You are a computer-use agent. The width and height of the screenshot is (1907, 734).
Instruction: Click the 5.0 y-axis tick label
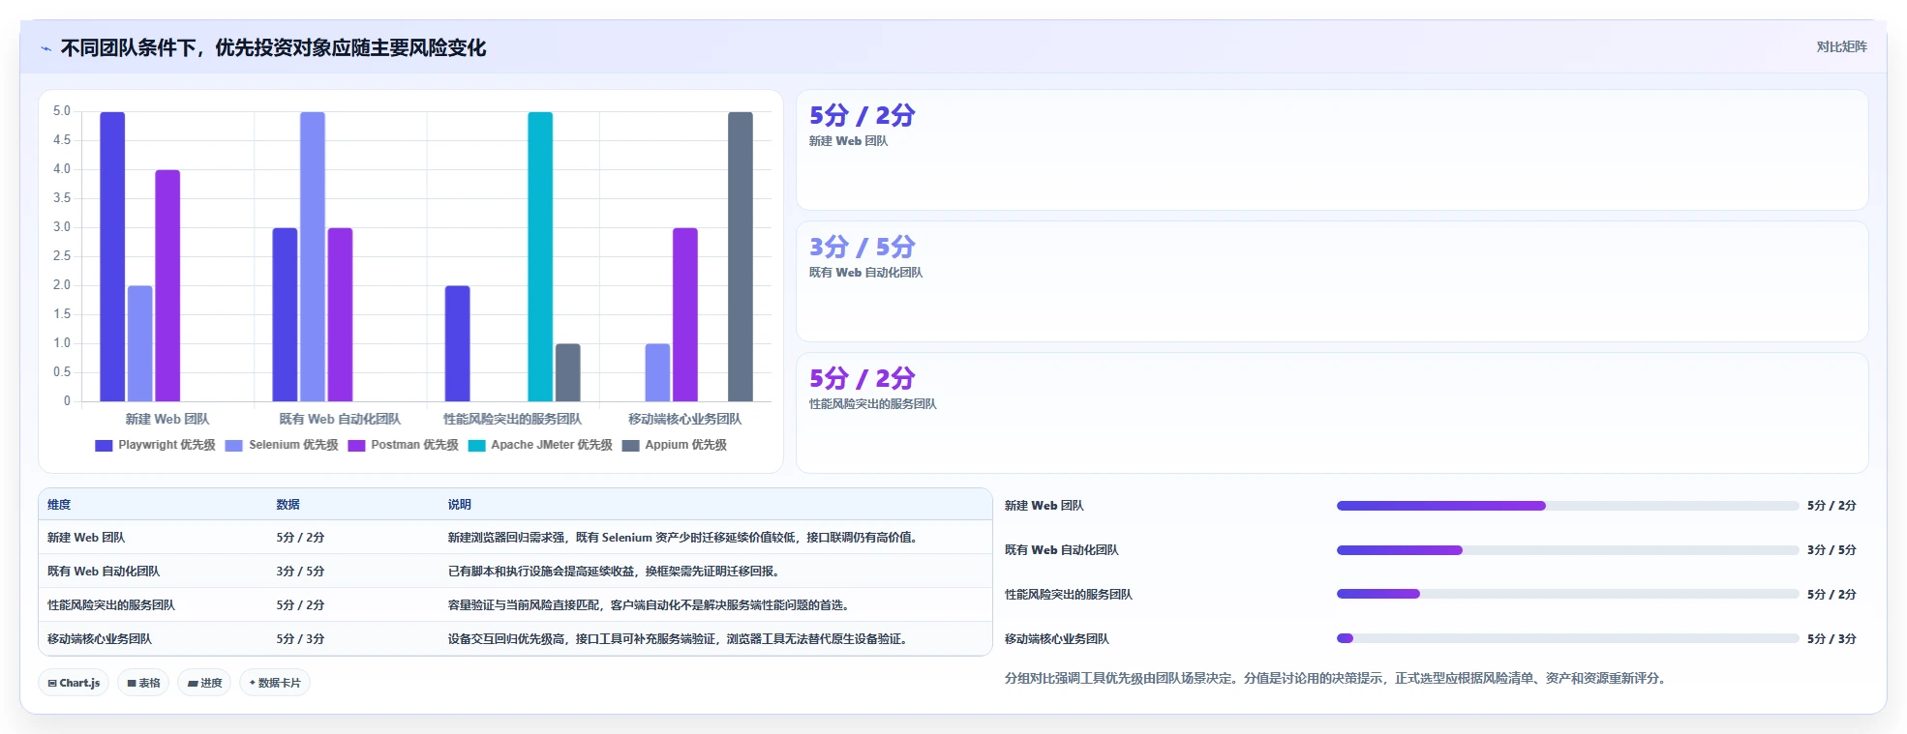coord(62,111)
